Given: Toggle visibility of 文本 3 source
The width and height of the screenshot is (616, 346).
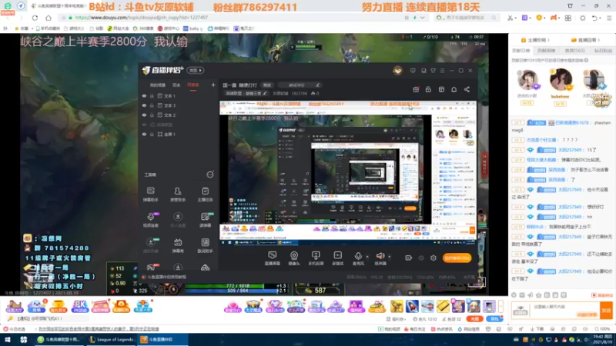Looking at the screenshot, I should 144,105.
